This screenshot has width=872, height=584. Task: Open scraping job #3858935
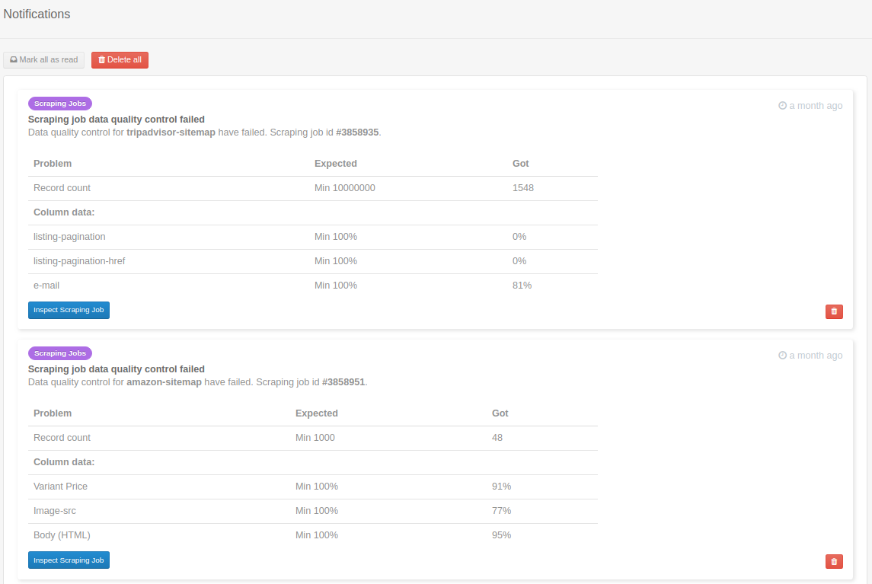(x=358, y=132)
